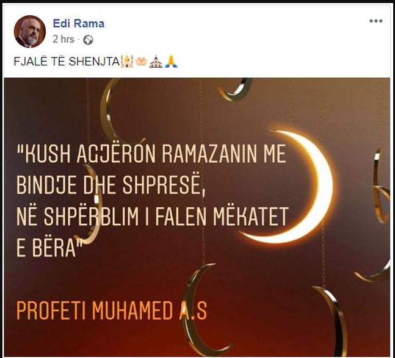Click the Edi Rama name link
395x358 pixels.
point(79,24)
